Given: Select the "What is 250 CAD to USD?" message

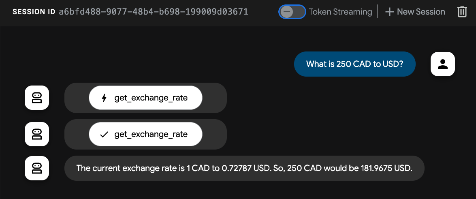Looking at the screenshot, I should (354, 64).
